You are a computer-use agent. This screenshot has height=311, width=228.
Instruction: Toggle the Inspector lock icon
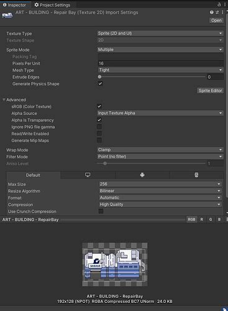coord(219,4)
